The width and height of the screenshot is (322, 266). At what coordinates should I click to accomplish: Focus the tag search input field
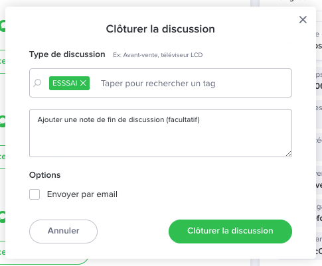[158, 84]
